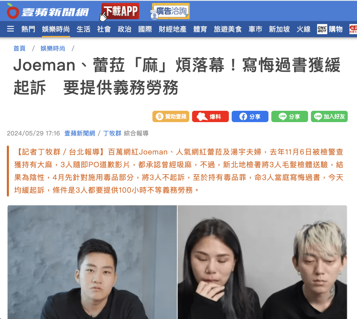This screenshot has height=319, width=357.
Task: Click the 贊助壹蘋 sponsor button
Action: [171, 116]
